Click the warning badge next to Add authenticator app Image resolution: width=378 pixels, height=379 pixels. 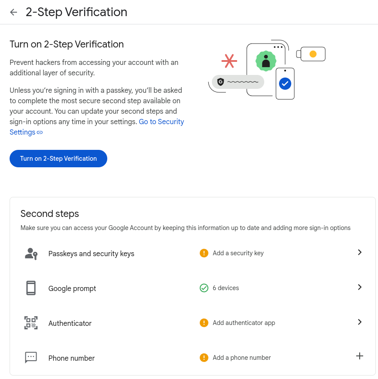[204, 323]
